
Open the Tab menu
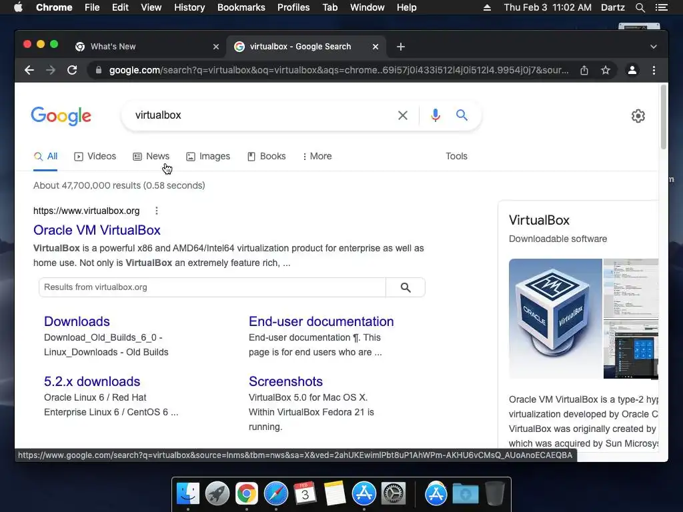click(x=330, y=7)
